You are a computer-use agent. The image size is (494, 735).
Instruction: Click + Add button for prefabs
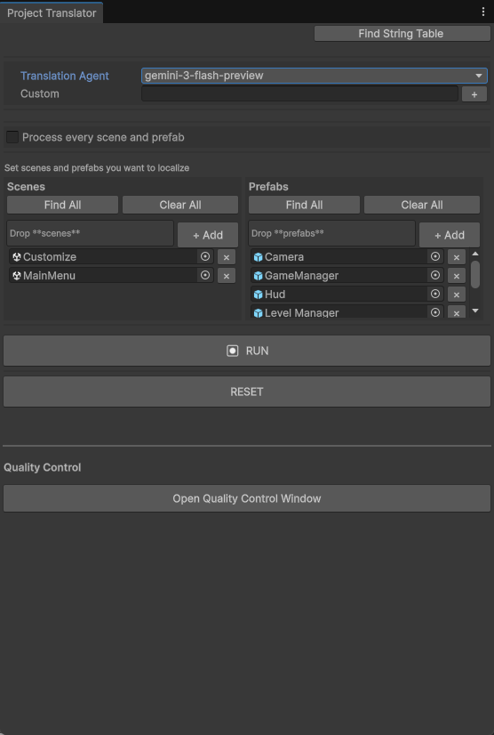click(x=450, y=235)
